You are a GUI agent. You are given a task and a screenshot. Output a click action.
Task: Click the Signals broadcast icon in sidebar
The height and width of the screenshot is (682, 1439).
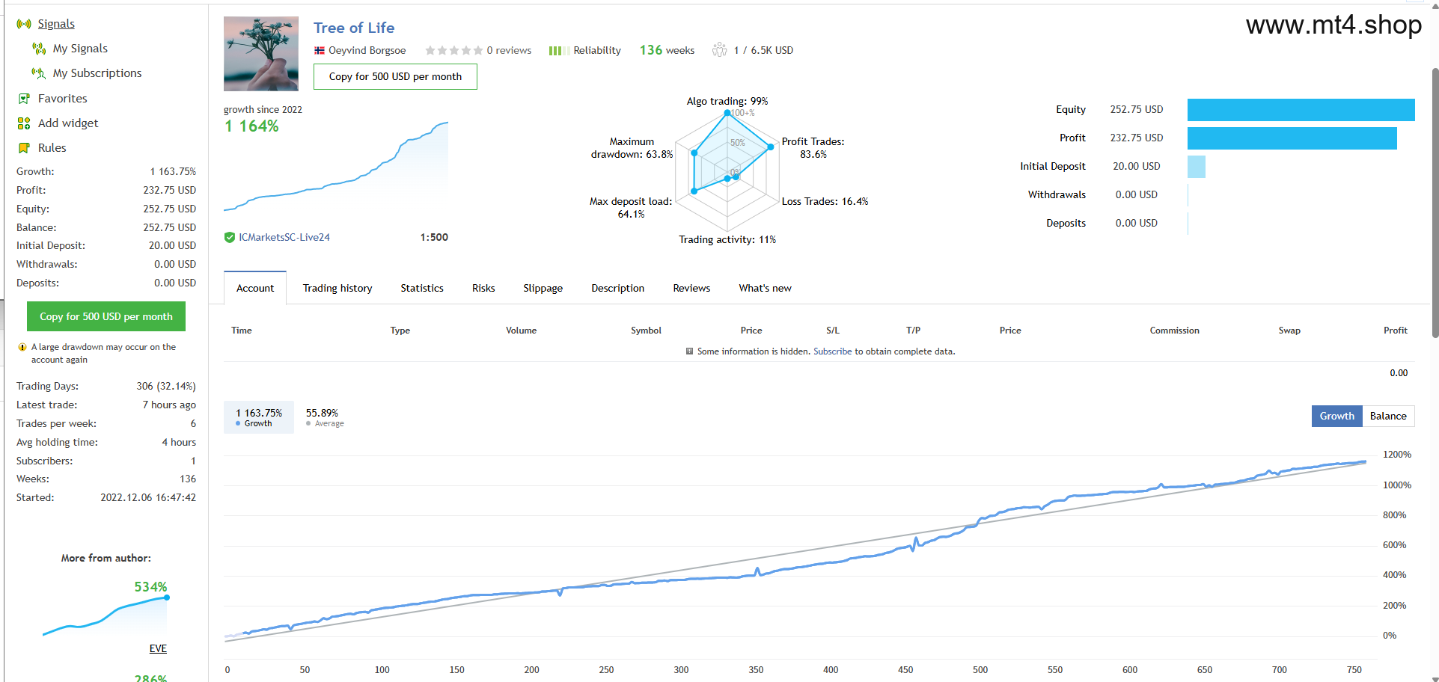point(24,24)
